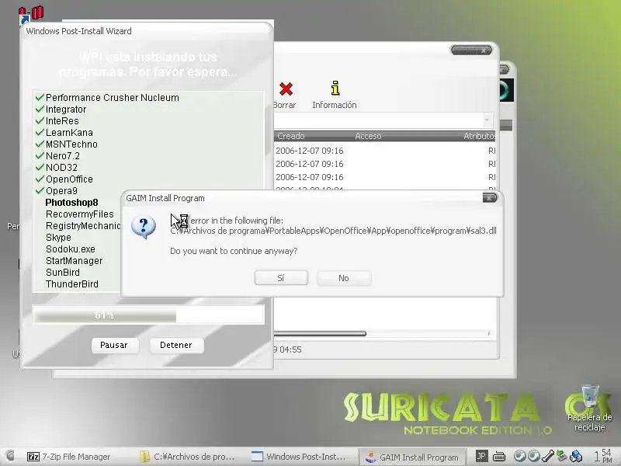Select LearnKana in the install list
Viewport: 621px width, 466px height.
coord(69,132)
